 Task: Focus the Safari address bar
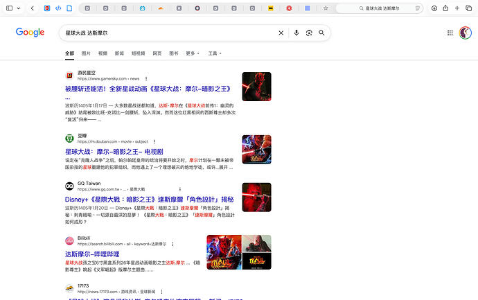[380, 8]
